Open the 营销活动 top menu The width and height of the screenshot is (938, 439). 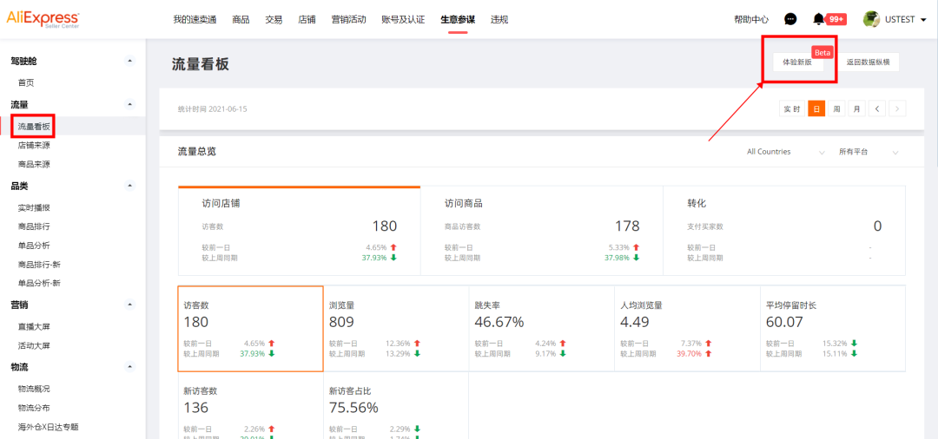348,19
